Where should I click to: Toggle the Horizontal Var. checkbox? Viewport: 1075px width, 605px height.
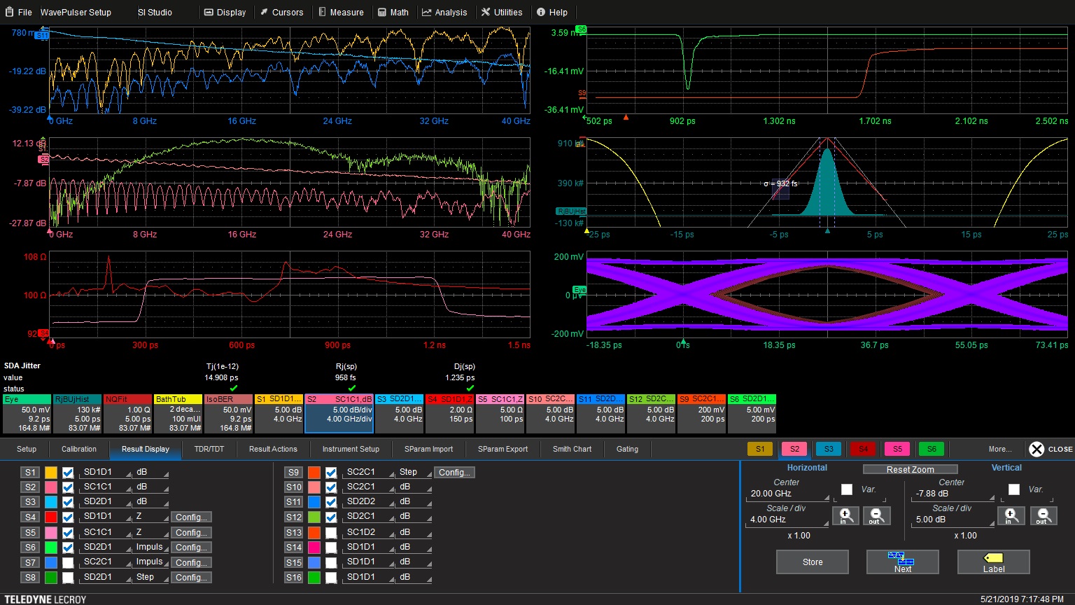click(x=847, y=489)
